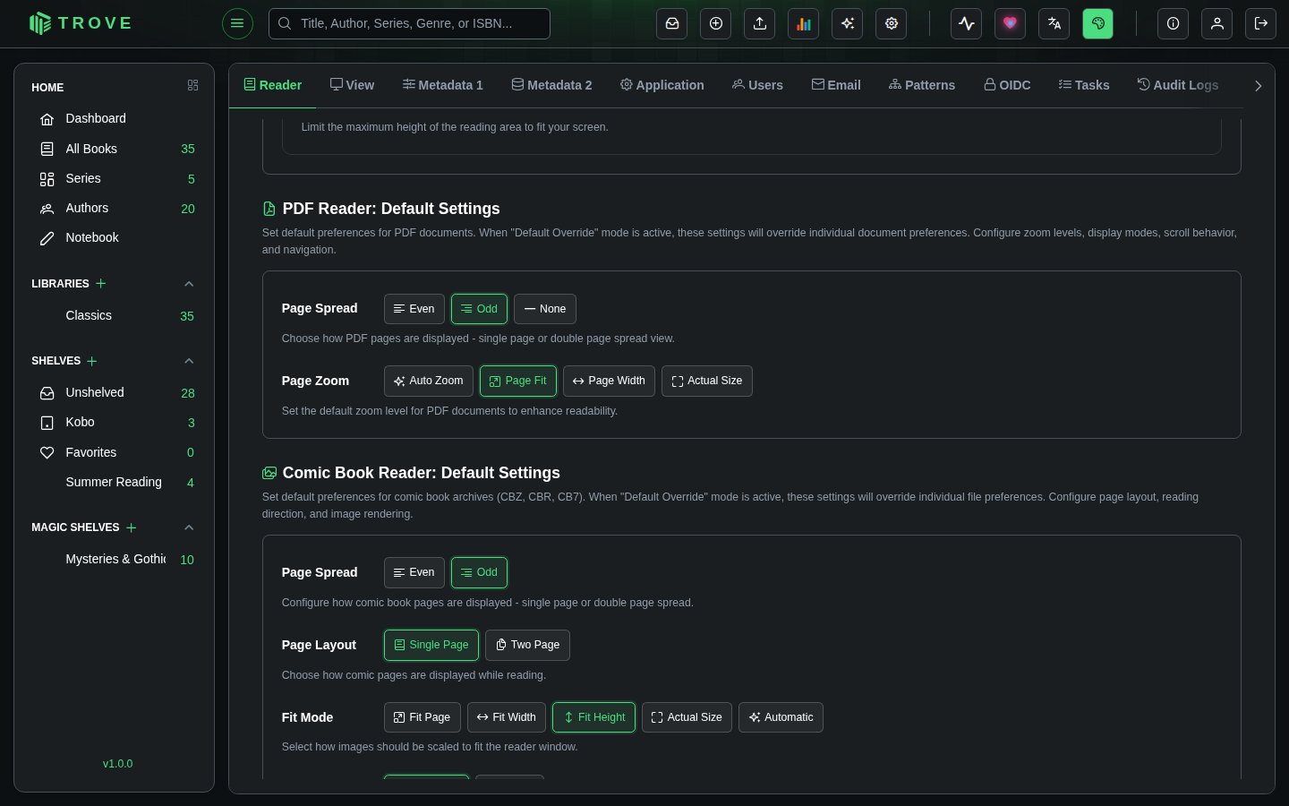Select Two Page comic layout
Viewport: 1289px width, 806px height.
coord(527,645)
